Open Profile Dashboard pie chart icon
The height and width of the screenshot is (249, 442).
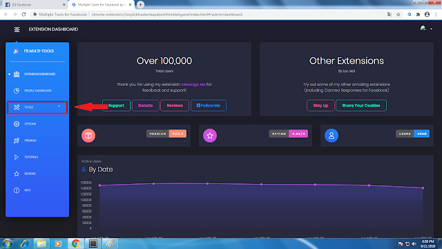(x=17, y=91)
